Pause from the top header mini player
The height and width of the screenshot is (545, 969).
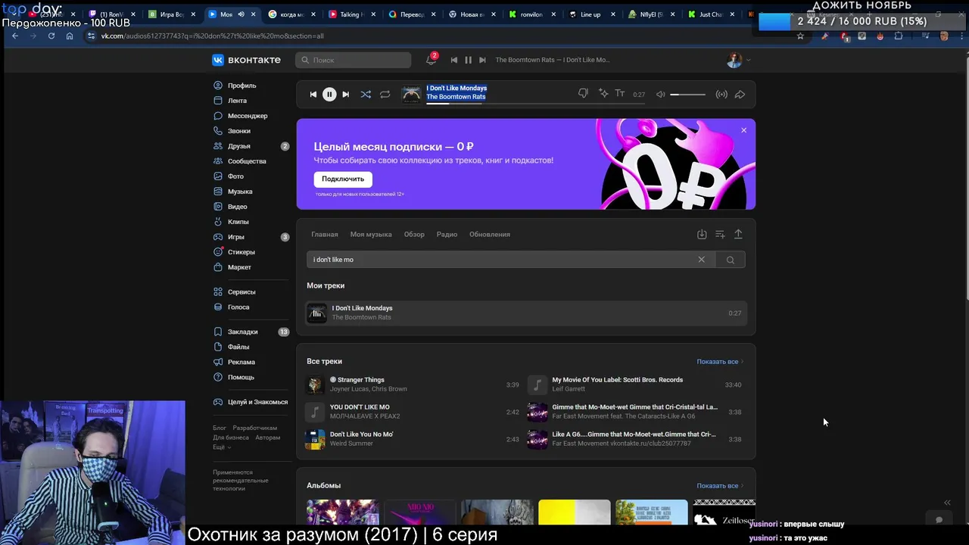coord(468,60)
